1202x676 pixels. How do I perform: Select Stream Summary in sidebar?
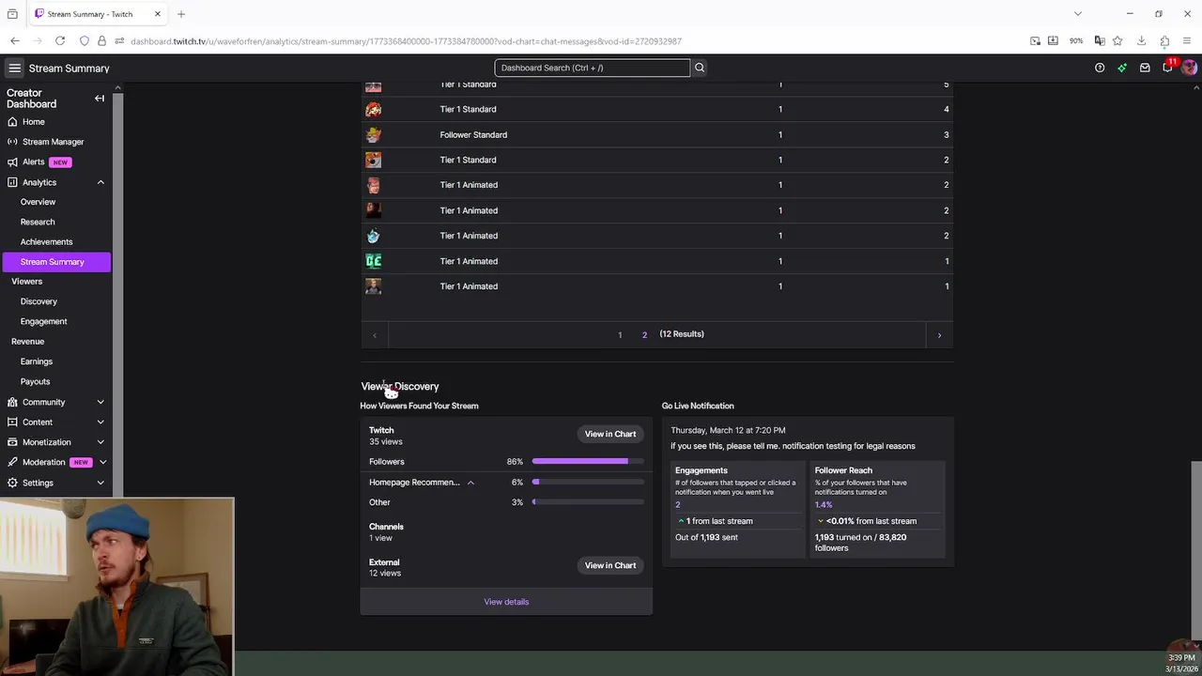[56, 262]
